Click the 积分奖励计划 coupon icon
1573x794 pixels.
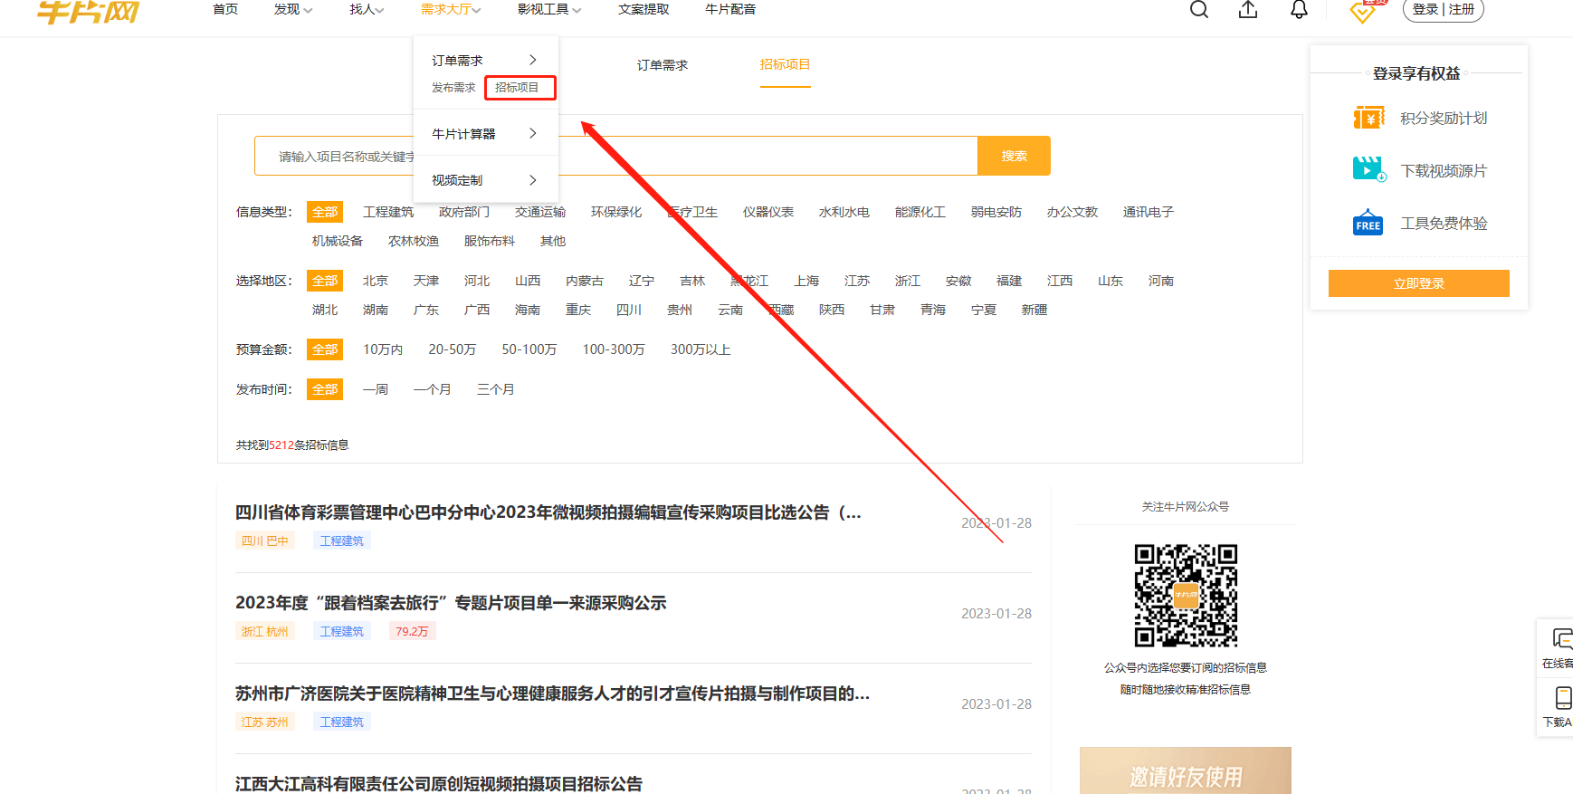(x=1368, y=118)
